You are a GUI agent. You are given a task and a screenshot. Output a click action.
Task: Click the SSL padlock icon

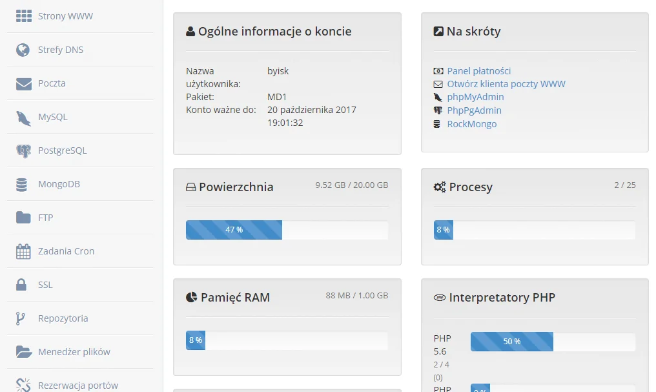[21, 285]
